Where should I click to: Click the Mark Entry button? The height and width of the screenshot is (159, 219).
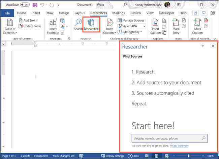(176, 27)
